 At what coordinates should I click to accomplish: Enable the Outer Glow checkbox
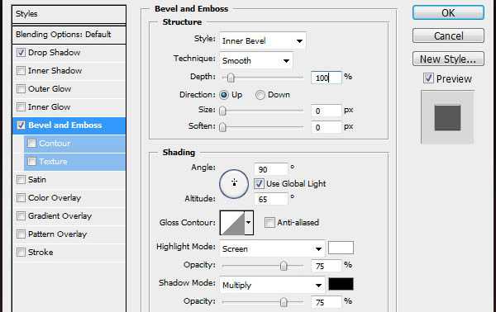click(21, 89)
